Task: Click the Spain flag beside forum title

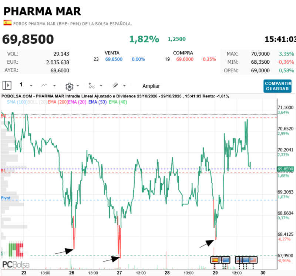Action: 7,23
